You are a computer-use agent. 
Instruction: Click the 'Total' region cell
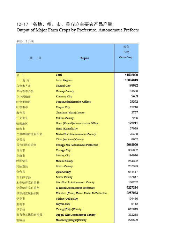59,75
